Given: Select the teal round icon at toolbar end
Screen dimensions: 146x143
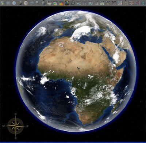Looking at the screenshot, I should tap(143, 3).
